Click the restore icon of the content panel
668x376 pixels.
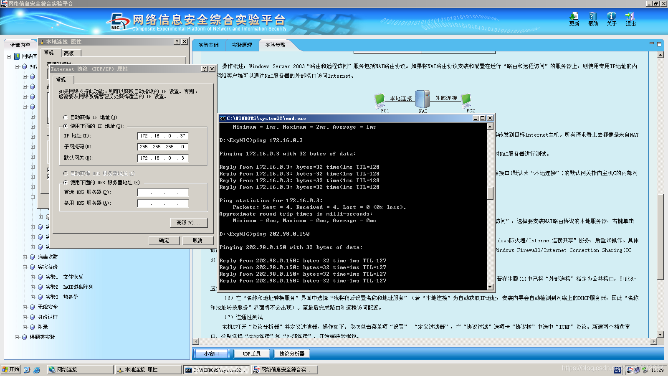[659, 44]
